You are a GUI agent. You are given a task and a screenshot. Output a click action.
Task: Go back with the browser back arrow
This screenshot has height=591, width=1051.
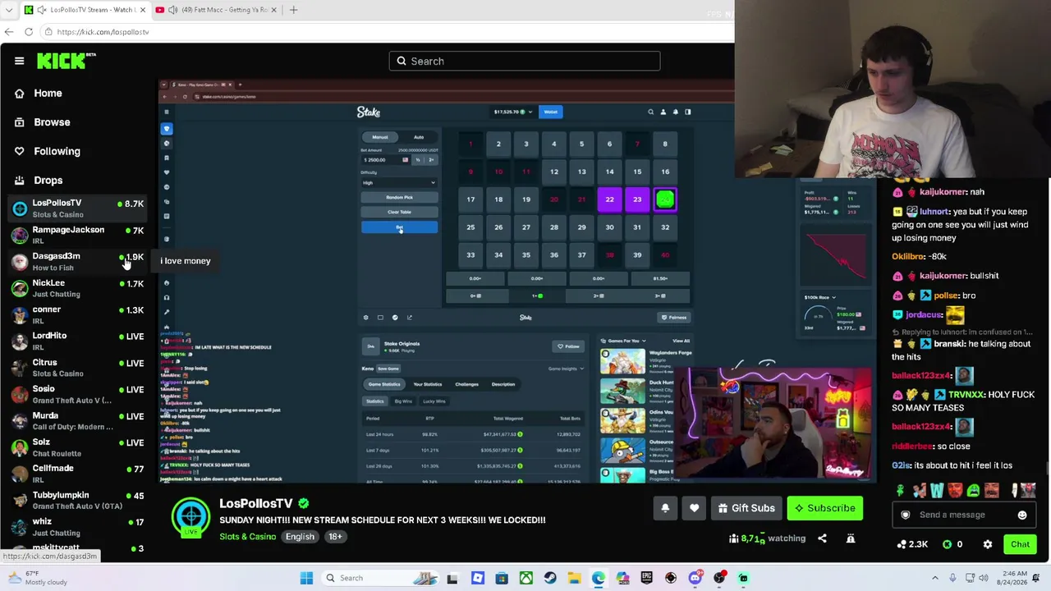(x=9, y=31)
